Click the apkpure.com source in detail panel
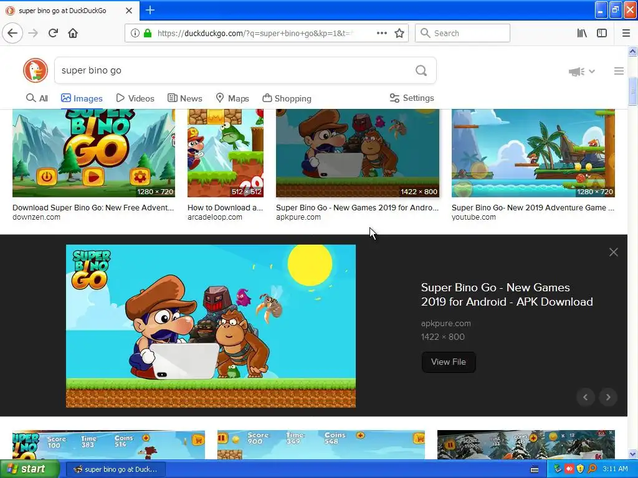 click(445, 324)
